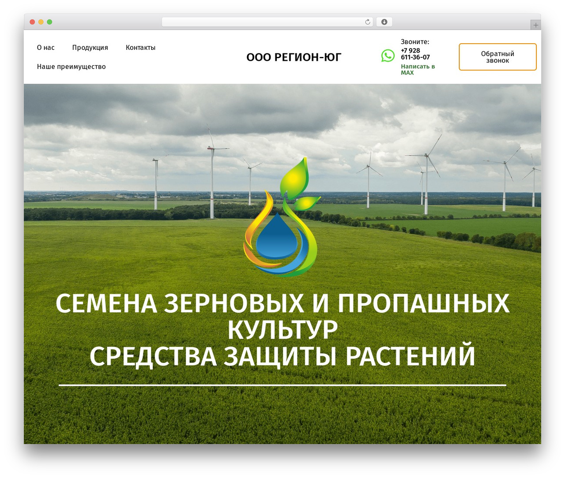Viewport: 565px width, 478px height.
Task: Minimize the window with the yellow button
Action: [41, 22]
